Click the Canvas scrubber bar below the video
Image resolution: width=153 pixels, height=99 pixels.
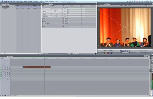point(125,49)
